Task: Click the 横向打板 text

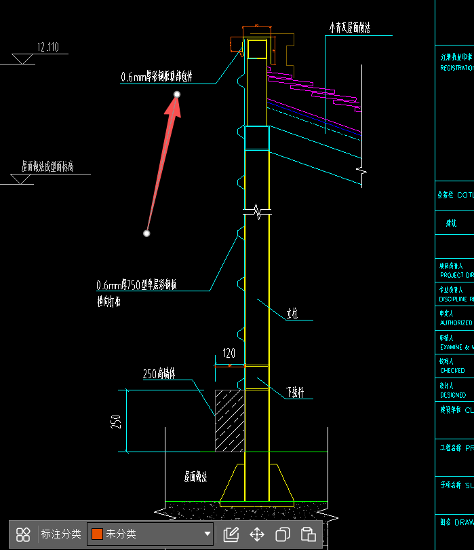Action: (109, 301)
